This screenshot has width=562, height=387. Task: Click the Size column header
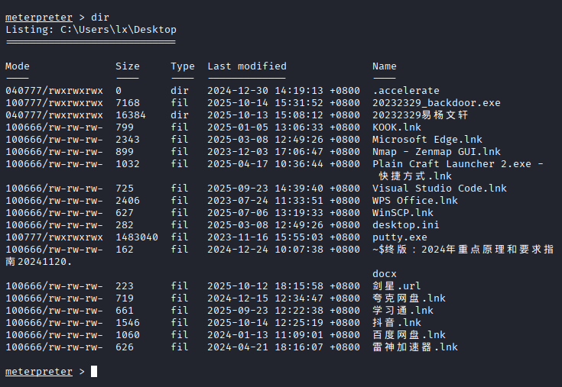click(x=128, y=66)
